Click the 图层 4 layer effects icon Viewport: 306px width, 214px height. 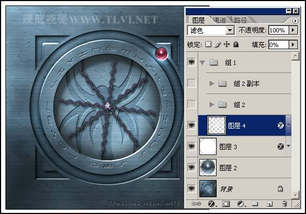click(x=281, y=125)
